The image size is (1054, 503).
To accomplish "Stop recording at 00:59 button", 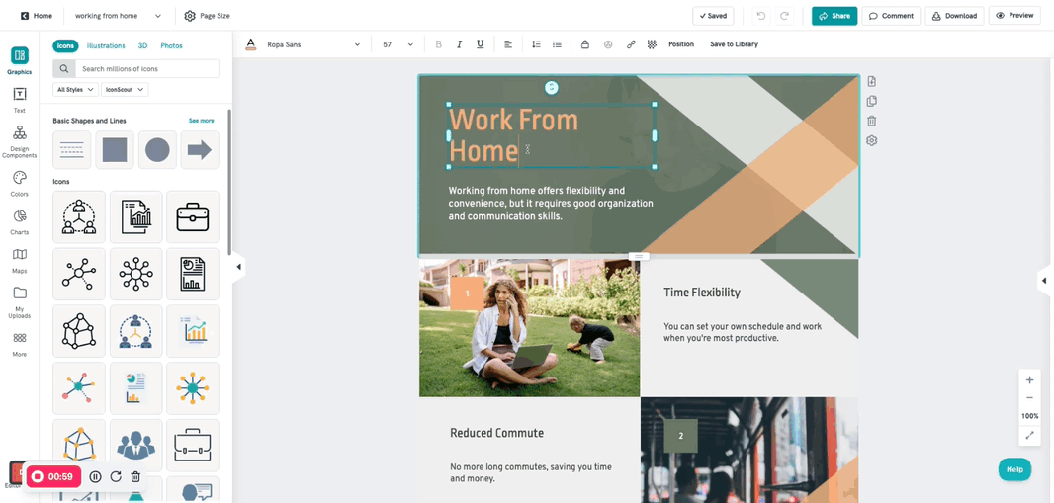I will click(x=53, y=476).
